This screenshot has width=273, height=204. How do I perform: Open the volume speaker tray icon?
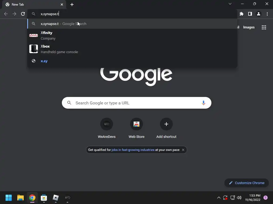(239, 198)
